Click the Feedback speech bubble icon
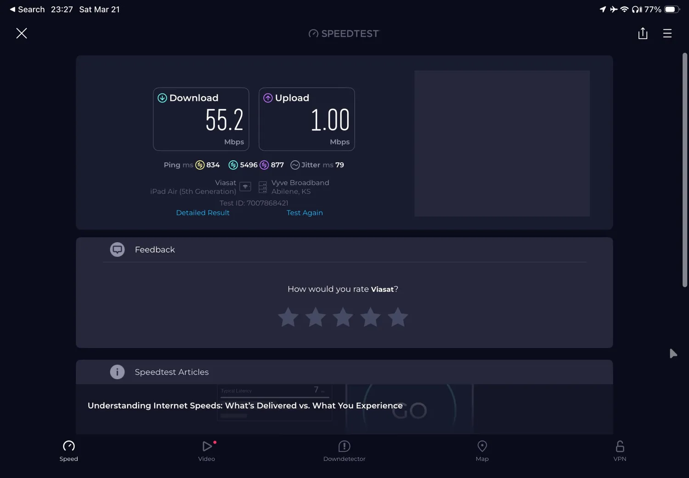Image resolution: width=689 pixels, height=478 pixels. click(117, 250)
